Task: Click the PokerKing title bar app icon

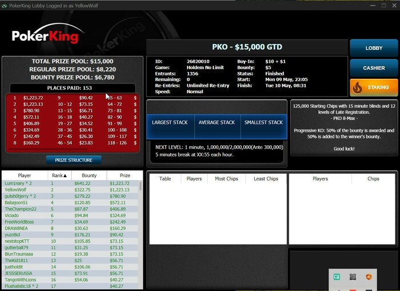Action: tap(4, 6)
